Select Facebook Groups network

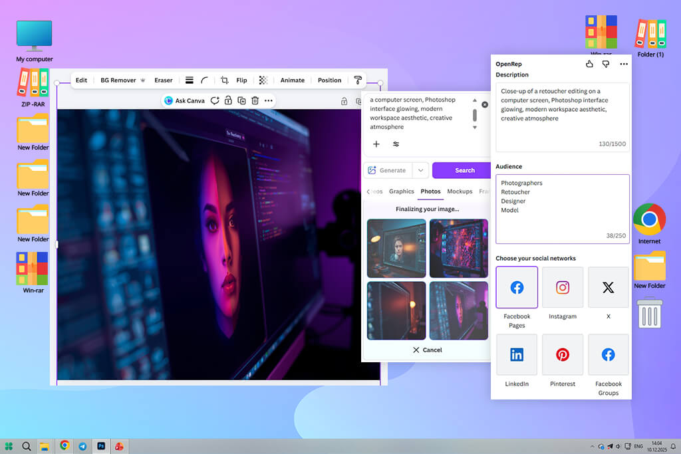[x=608, y=354]
